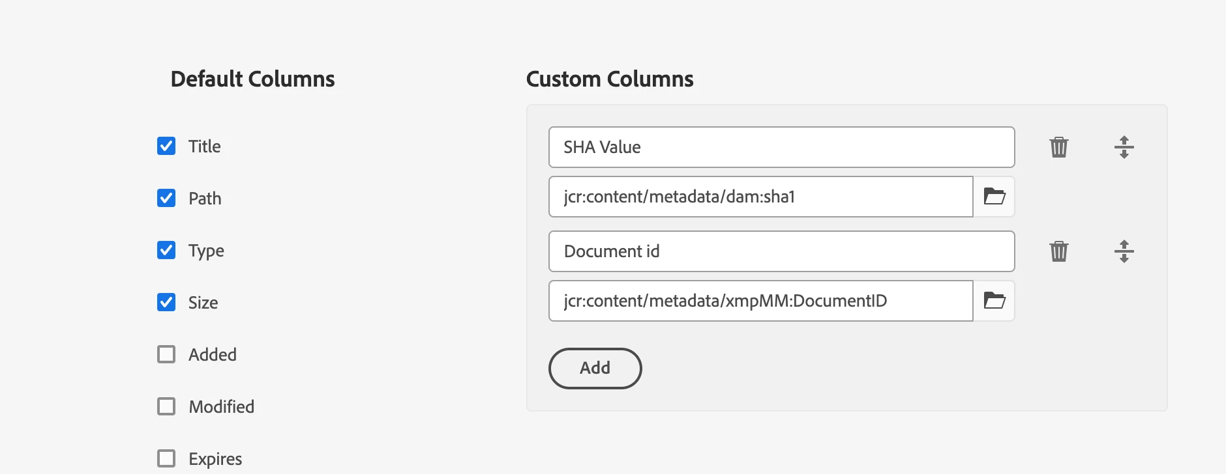Screen dimensions: 1226x474
Task: Click reorder handle for Document id column
Action: (x=1124, y=251)
